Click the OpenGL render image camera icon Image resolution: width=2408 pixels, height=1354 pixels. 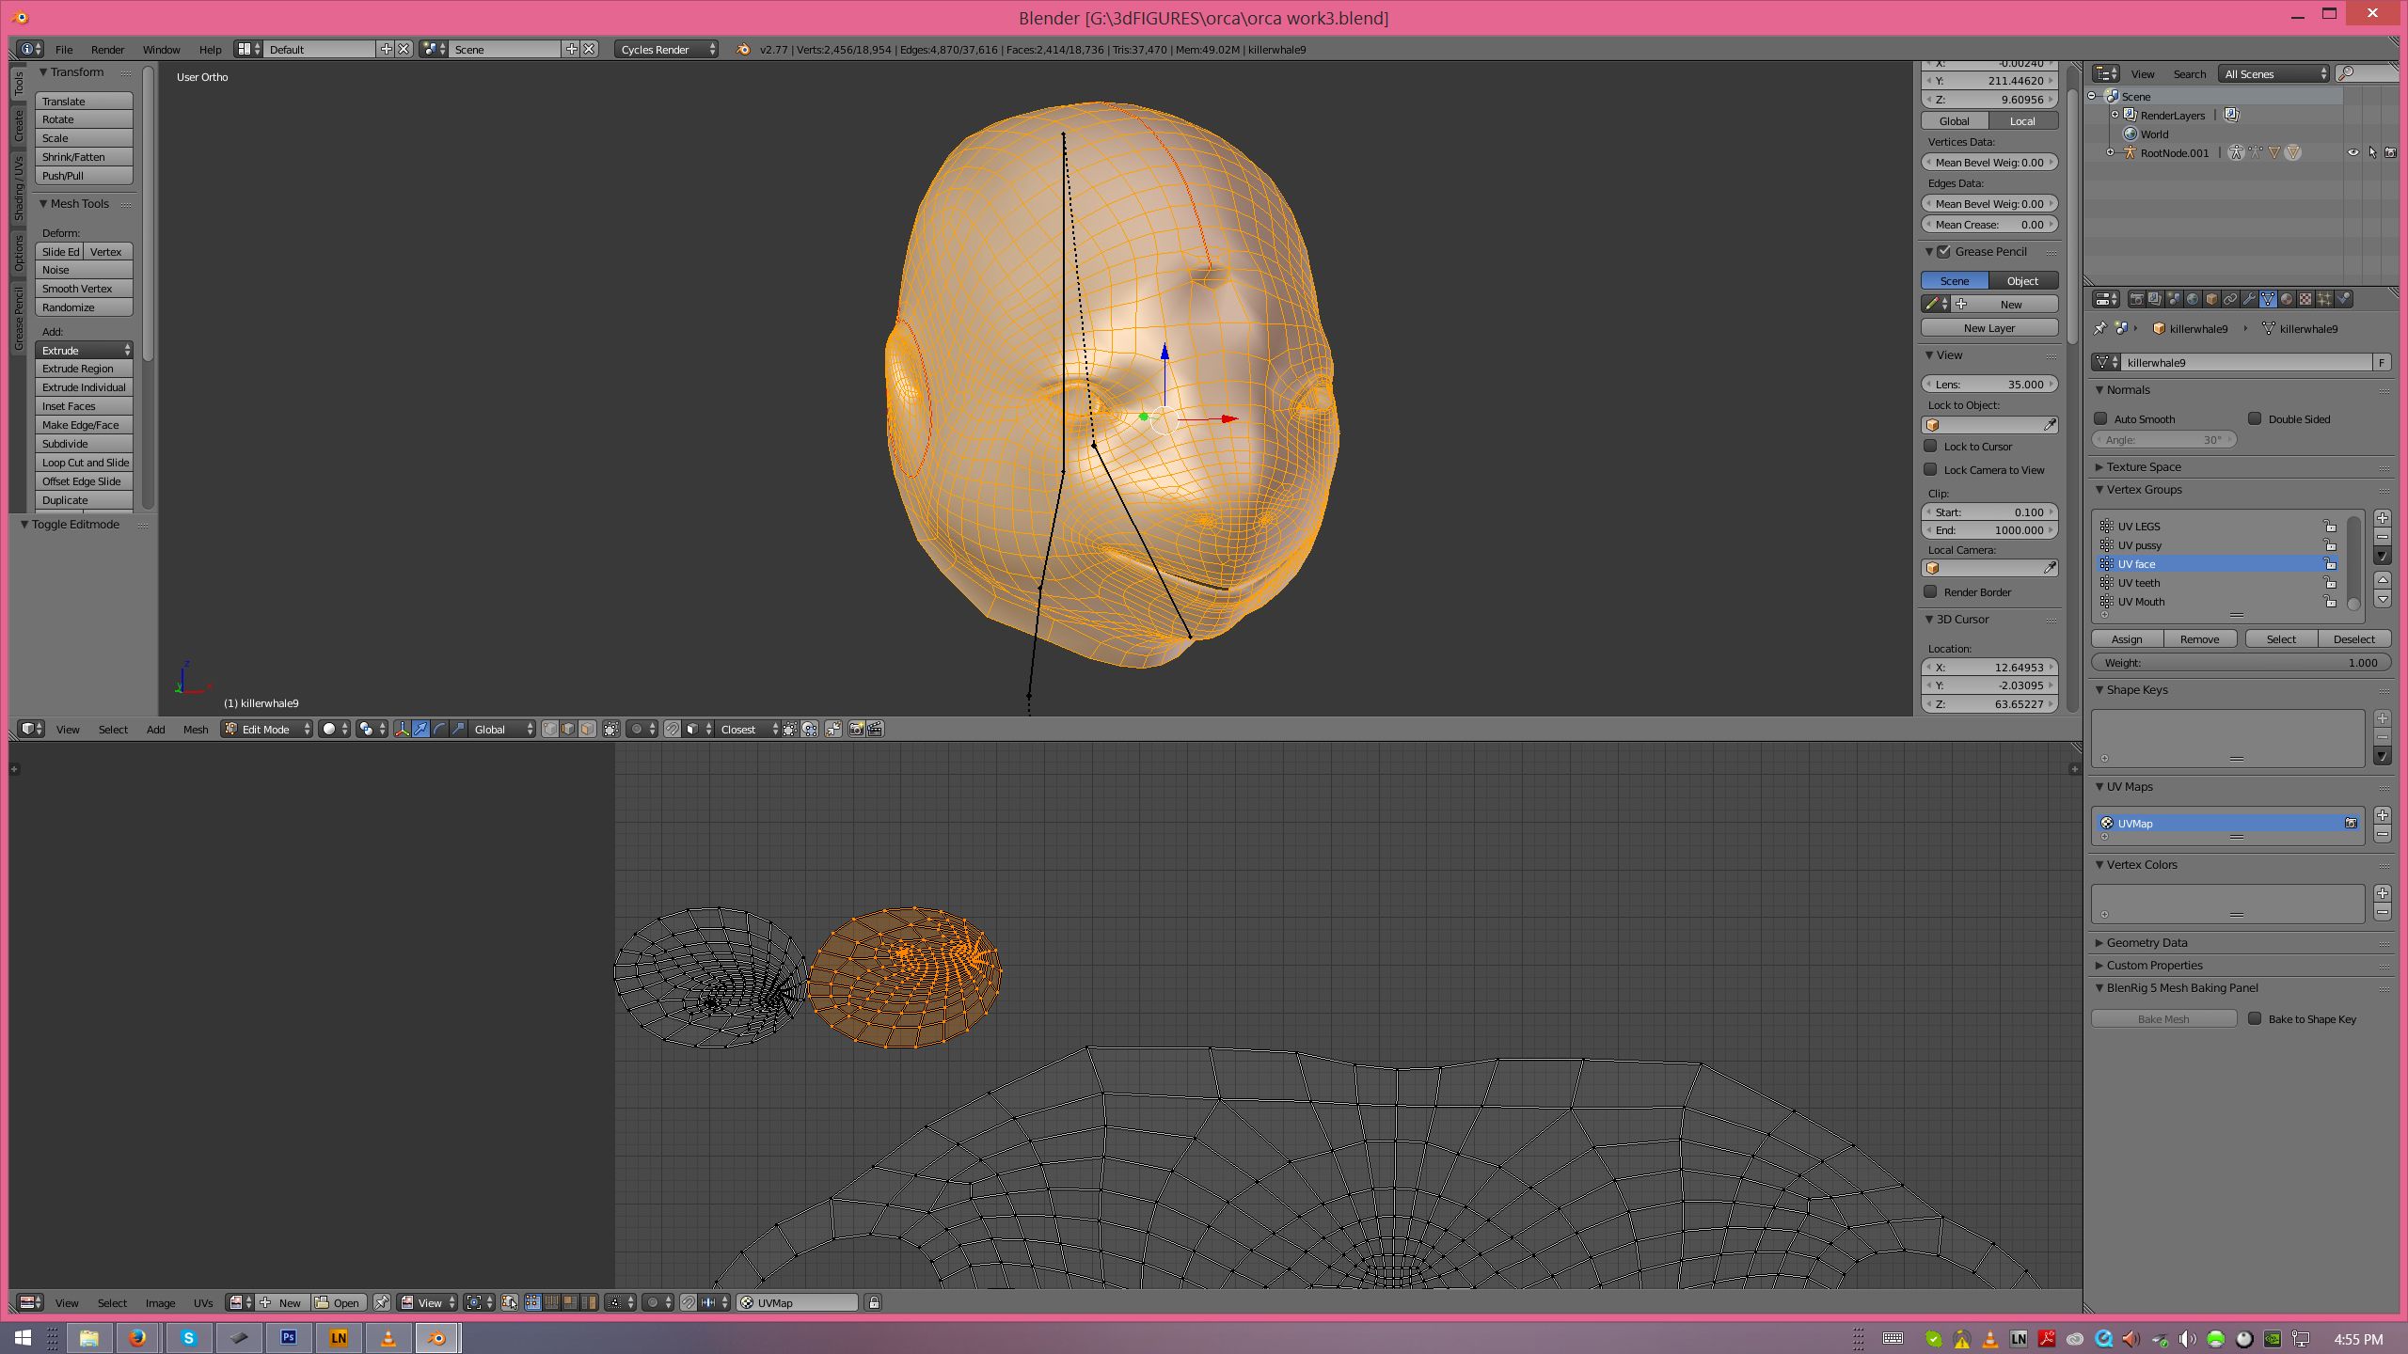[x=856, y=729]
